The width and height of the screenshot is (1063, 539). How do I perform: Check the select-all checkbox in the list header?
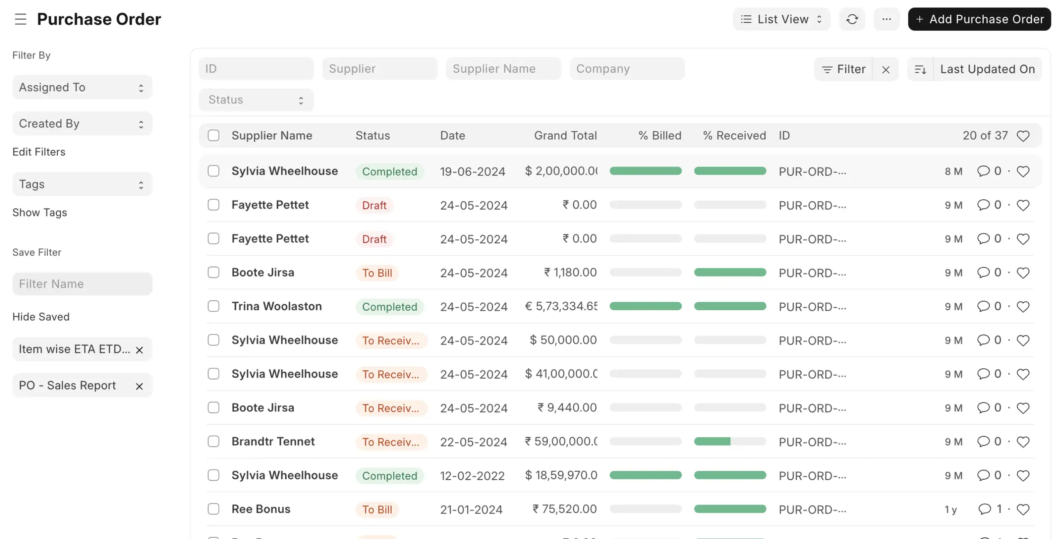coord(213,135)
